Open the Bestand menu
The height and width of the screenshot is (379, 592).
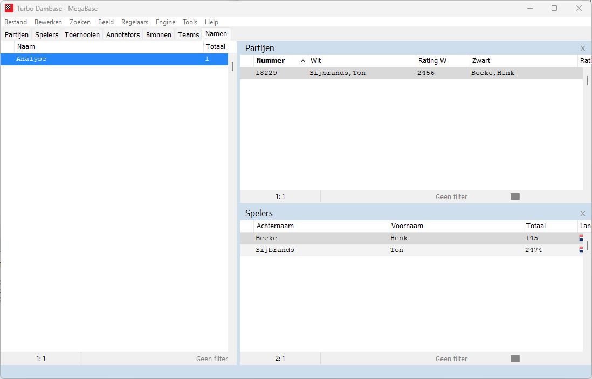(16, 22)
